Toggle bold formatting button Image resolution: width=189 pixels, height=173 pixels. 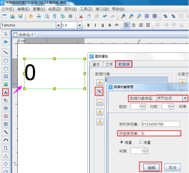point(88,25)
